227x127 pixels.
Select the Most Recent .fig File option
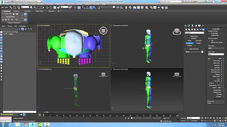210,42
